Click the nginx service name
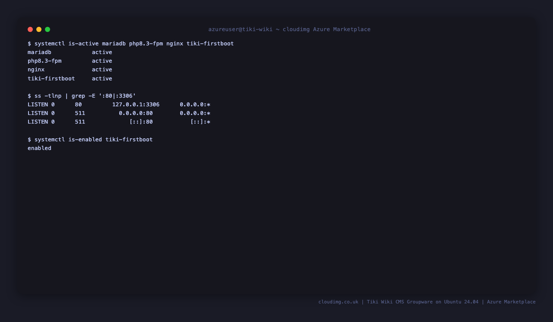This screenshot has width=553, height=322. point(36,70)
